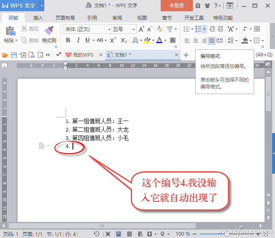
Task: Click the phonetic guide wén icon
Action: [x=170, y=29]
